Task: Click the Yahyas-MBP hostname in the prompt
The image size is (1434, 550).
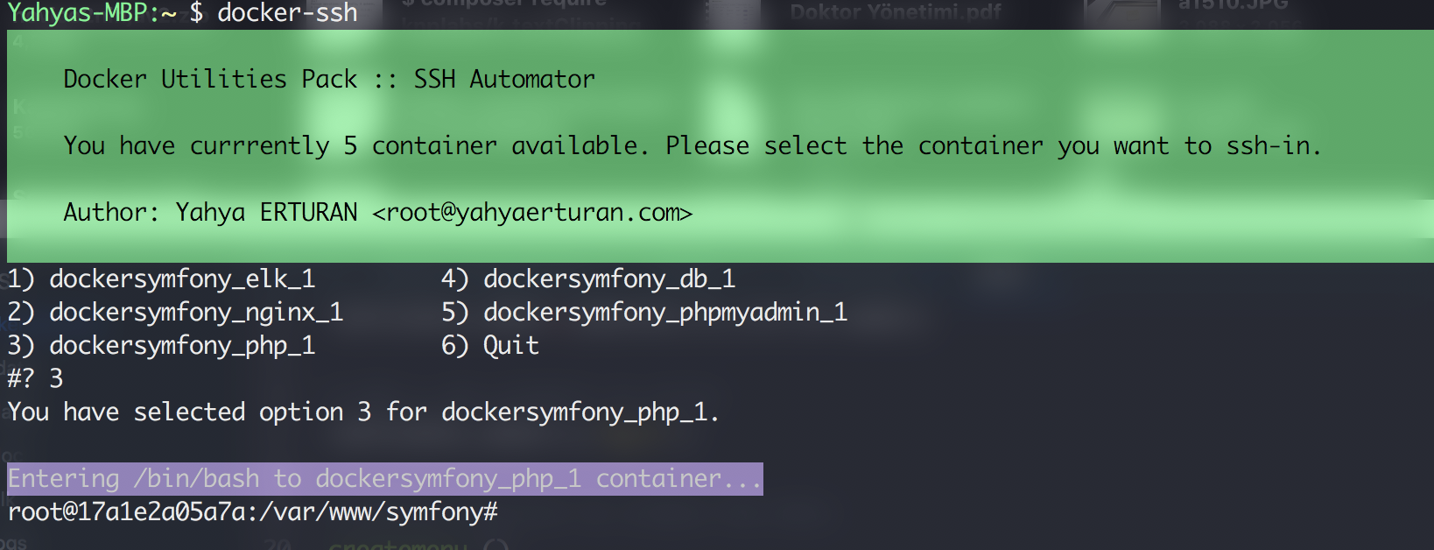Action: tap(77, 13)
